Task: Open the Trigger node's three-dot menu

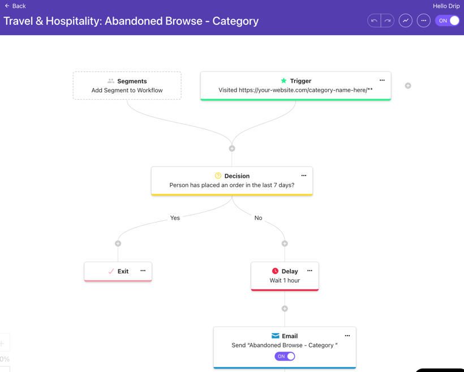Action: point(382,80)
